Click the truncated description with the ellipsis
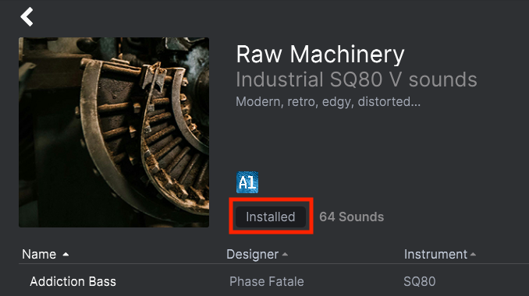Image resolution: width=529 pixels, height=296 pixels. click(328, 101)
